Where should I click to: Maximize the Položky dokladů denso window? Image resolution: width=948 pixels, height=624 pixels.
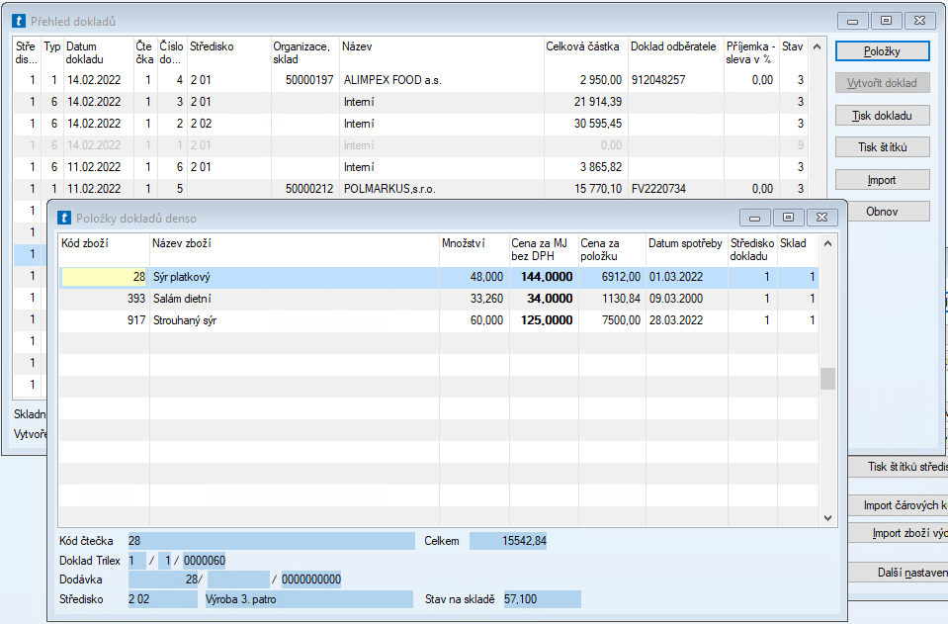click(788, 218)
